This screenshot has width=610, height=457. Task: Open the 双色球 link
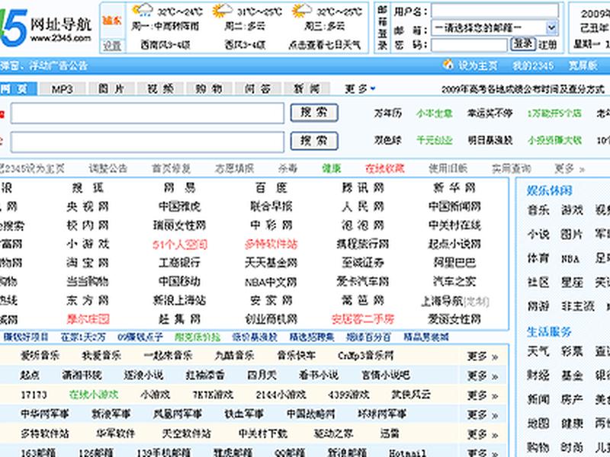[x=387, y=140]
